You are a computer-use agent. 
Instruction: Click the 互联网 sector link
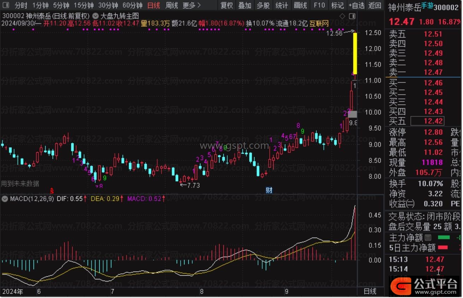point(319,24)
